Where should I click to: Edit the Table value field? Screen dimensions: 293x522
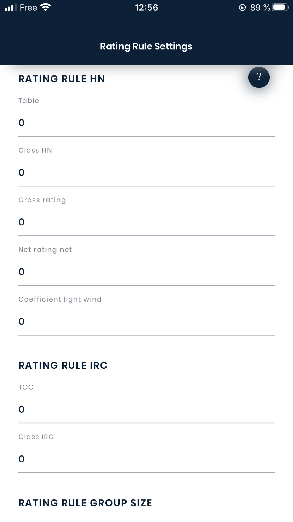point(146,123)
